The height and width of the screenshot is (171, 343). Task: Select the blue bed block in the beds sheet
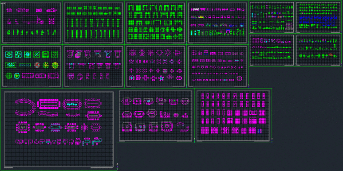pyautogui.click(x=260, y=131)
